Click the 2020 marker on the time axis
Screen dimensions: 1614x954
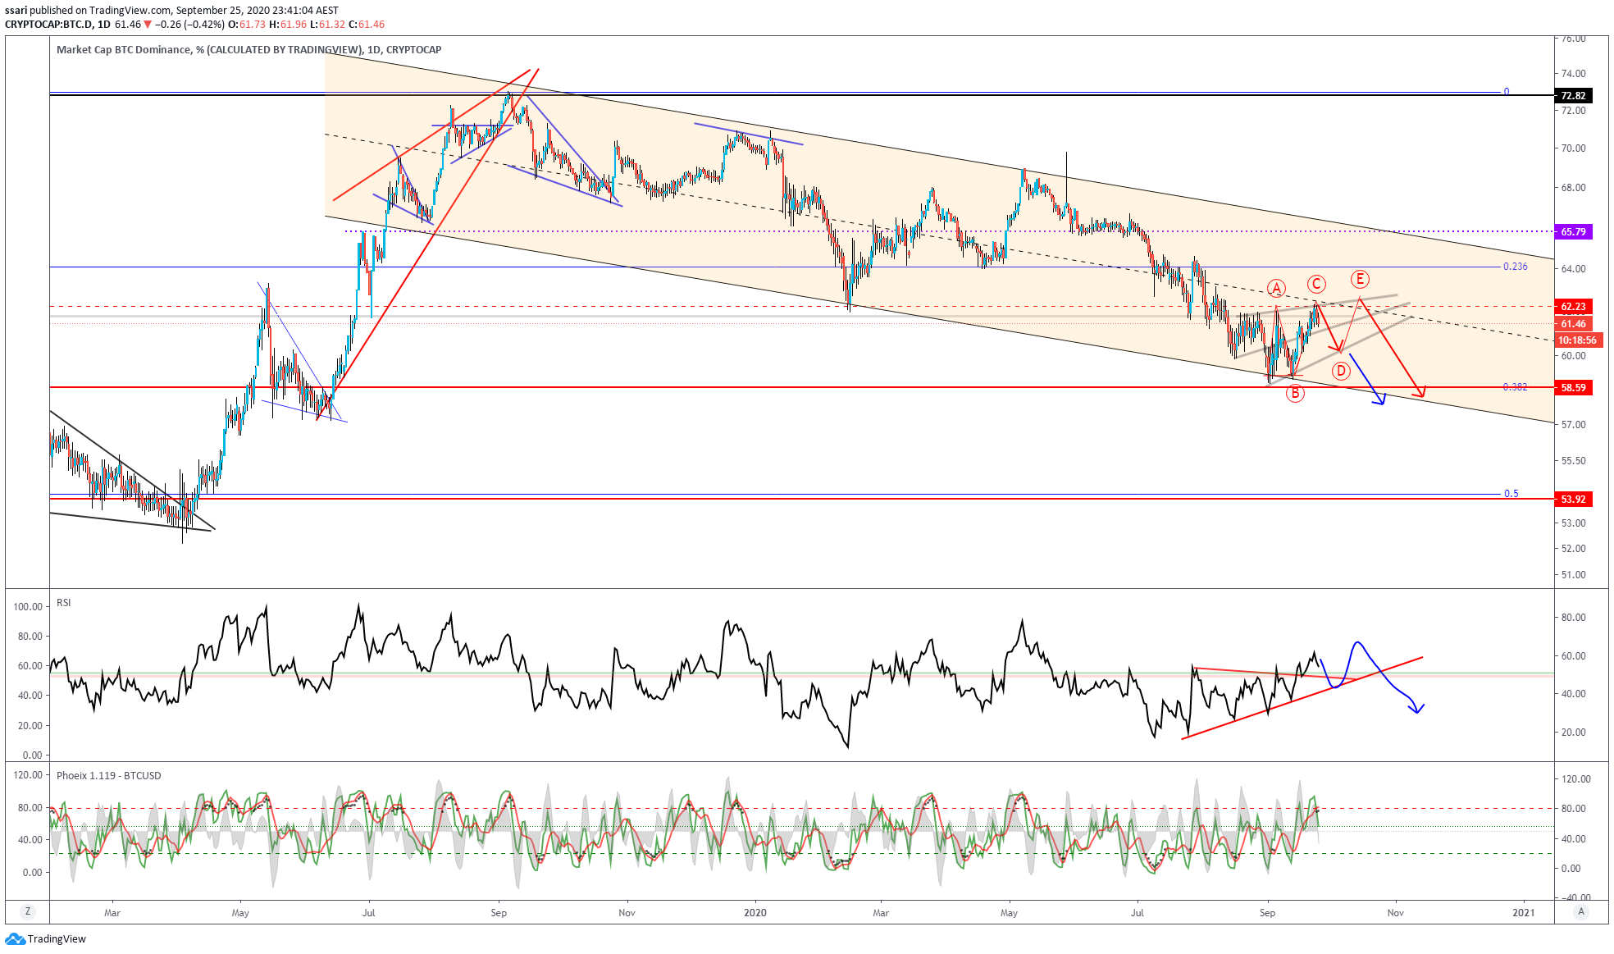(755, 913)
